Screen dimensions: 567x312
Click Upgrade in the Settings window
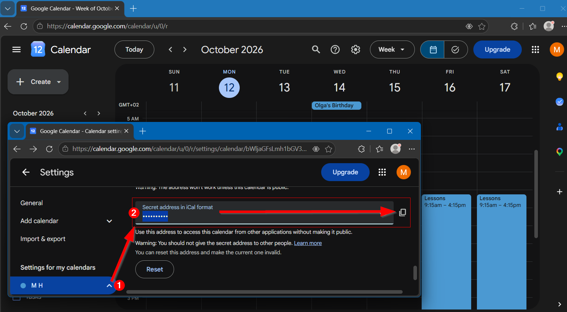tap(345, 172)
